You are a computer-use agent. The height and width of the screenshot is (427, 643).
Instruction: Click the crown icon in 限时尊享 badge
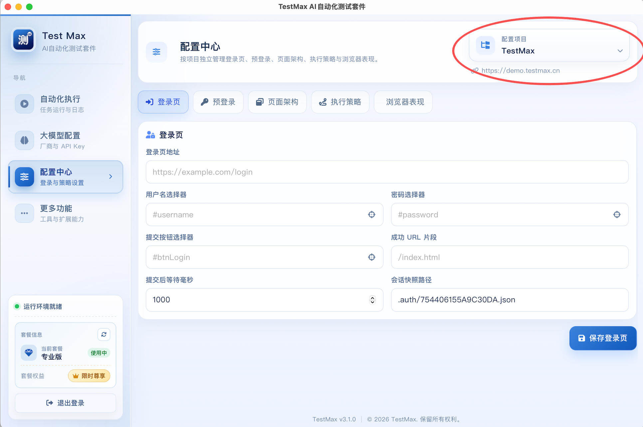76,376
